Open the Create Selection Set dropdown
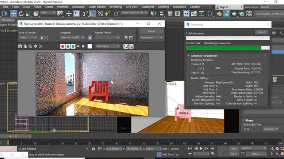Image resolution: width=284 pixels, height=159 pixels. pyautogui.click(x=134, y=12)
